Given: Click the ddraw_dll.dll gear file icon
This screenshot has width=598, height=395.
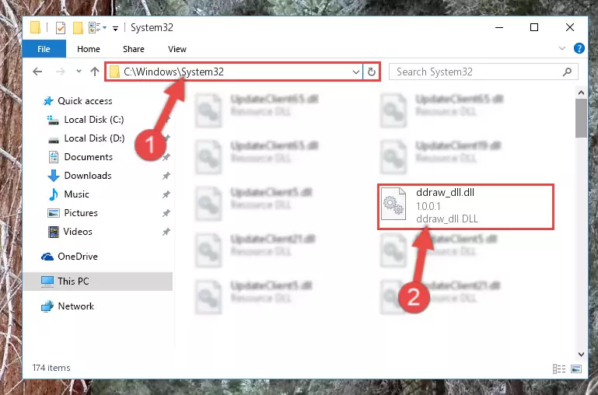Looking at the screenshot, I should [x=393, y=204].
